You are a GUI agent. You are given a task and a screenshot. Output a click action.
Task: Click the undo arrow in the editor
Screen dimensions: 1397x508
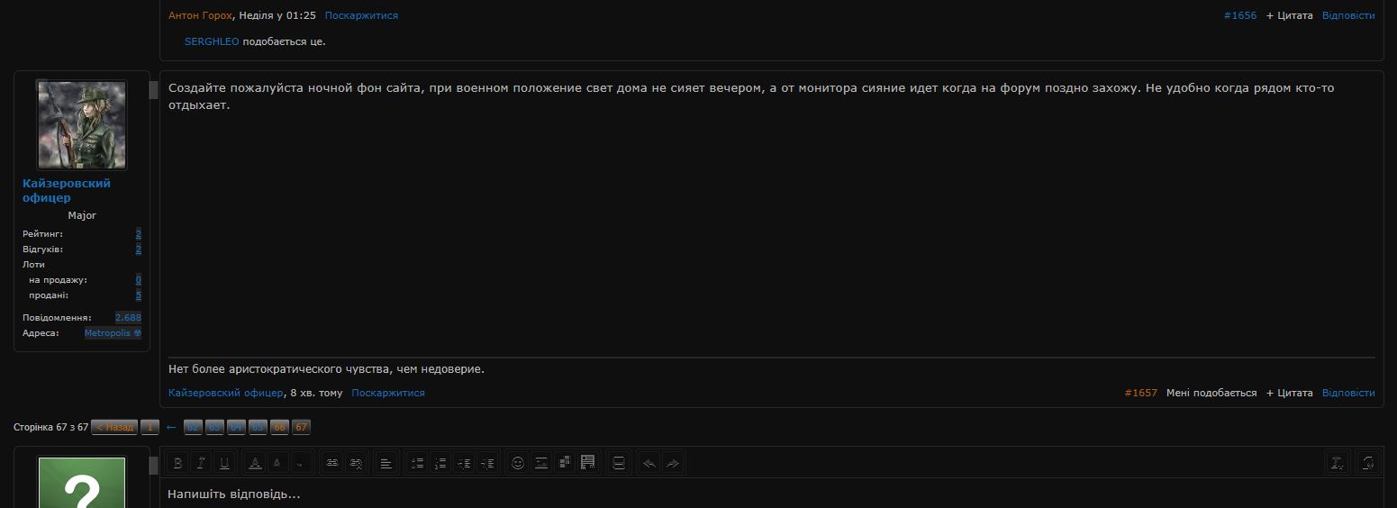click(x=649, y=463)
